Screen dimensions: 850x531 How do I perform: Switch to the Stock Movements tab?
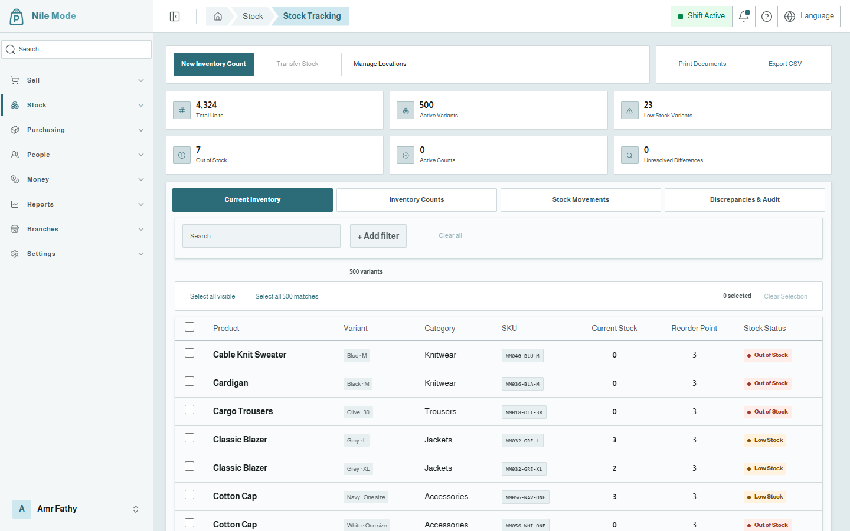click(x=581, y=200)
